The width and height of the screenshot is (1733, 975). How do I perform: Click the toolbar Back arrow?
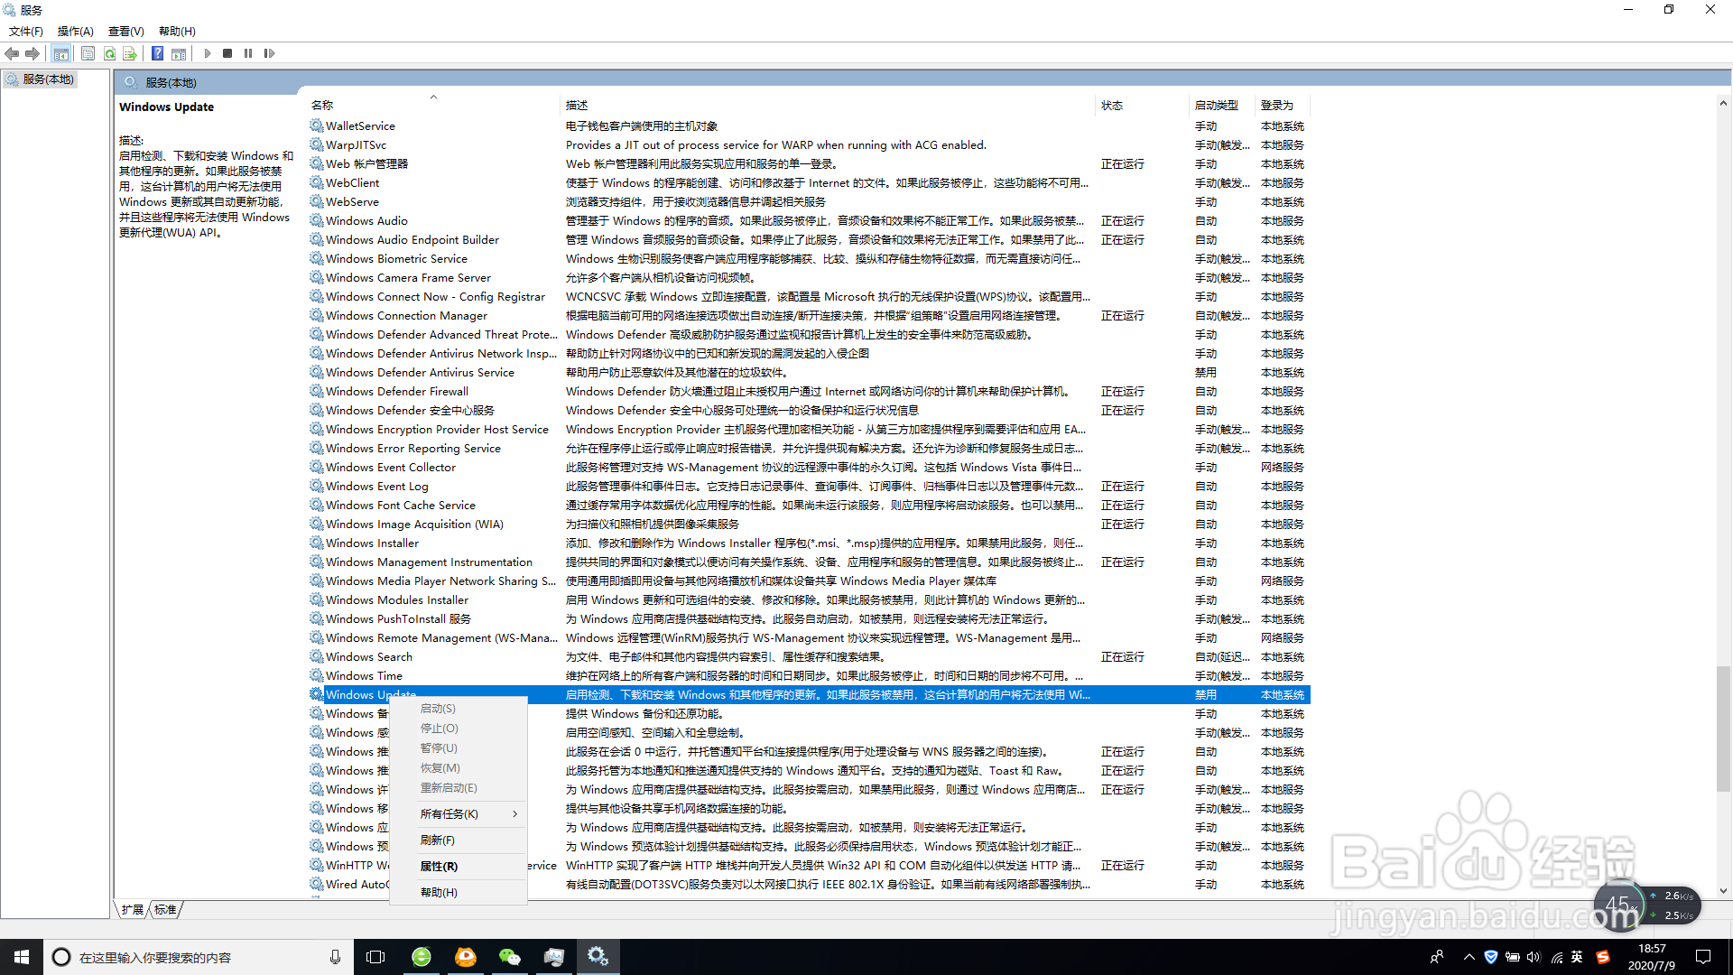pos(12,53)
